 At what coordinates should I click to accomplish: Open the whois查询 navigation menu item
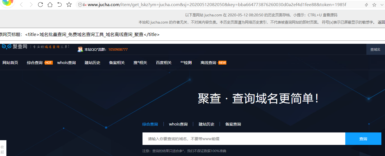[66, 63]
